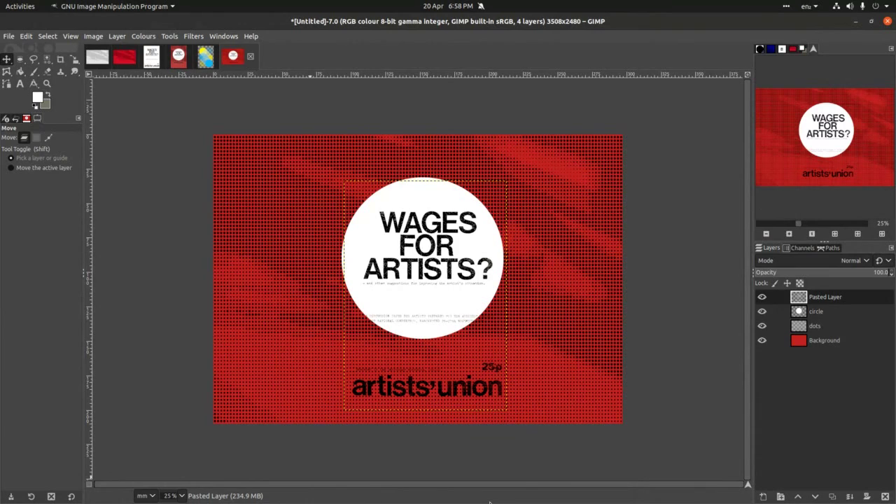The height and width of the screenshot is (504, 896).
Task: Select the Background layer row
Action: 825,340
